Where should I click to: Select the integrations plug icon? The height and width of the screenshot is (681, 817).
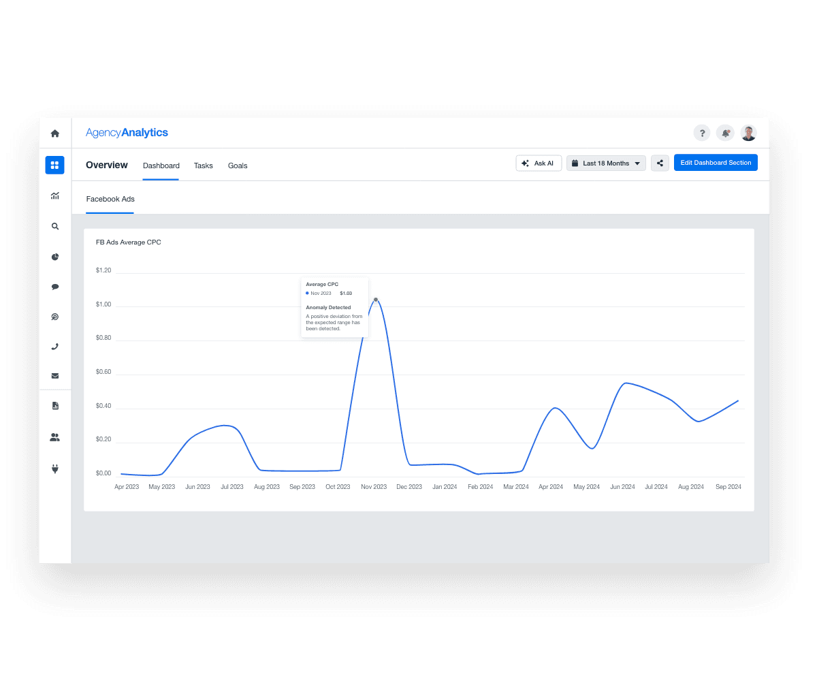click(x=54, y=468)
